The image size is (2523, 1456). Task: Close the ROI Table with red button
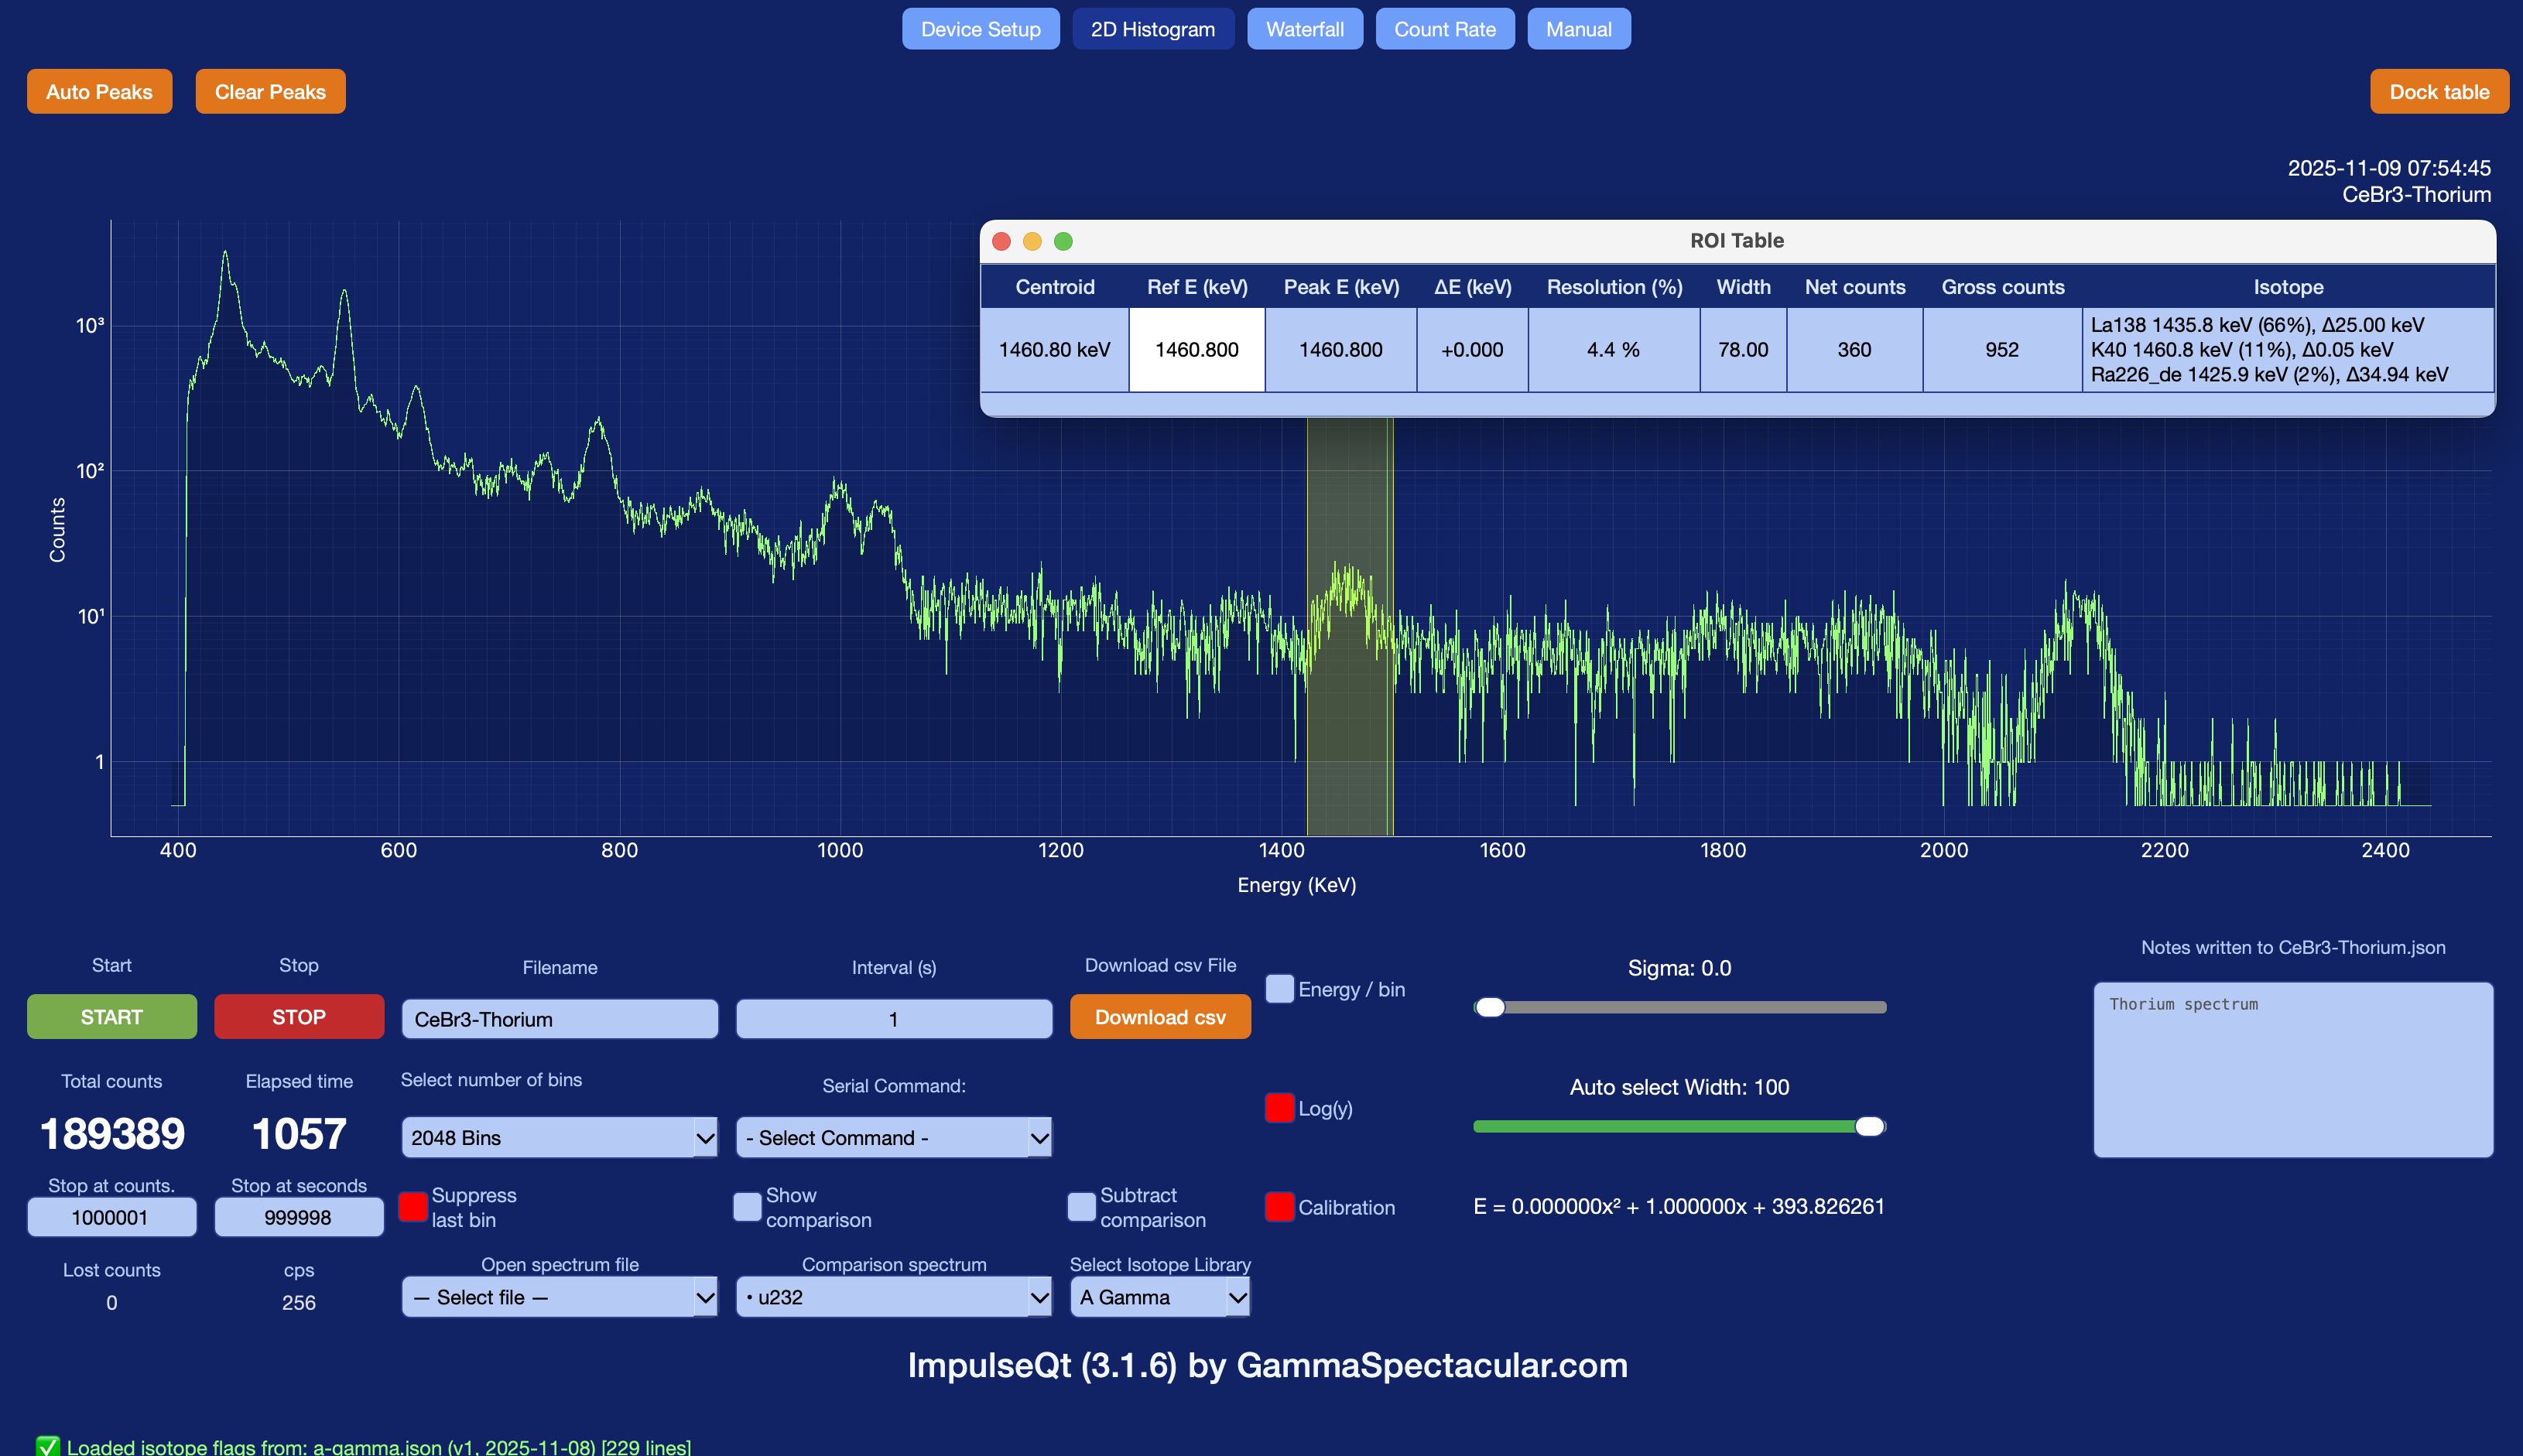(1001, 241)
